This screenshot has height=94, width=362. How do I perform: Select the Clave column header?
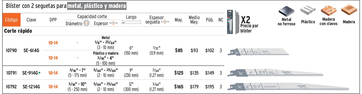31,20
